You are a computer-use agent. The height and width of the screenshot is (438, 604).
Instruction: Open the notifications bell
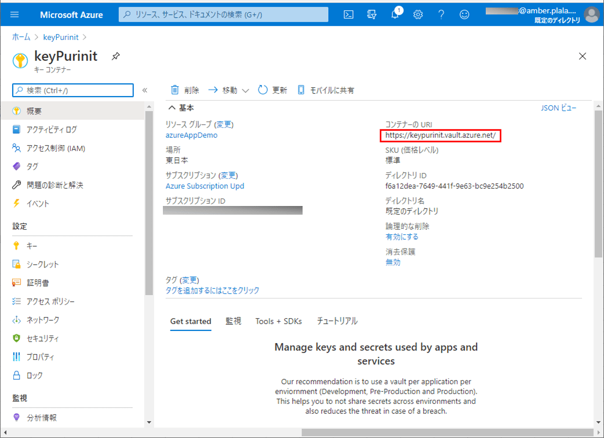tap(395, 14)
